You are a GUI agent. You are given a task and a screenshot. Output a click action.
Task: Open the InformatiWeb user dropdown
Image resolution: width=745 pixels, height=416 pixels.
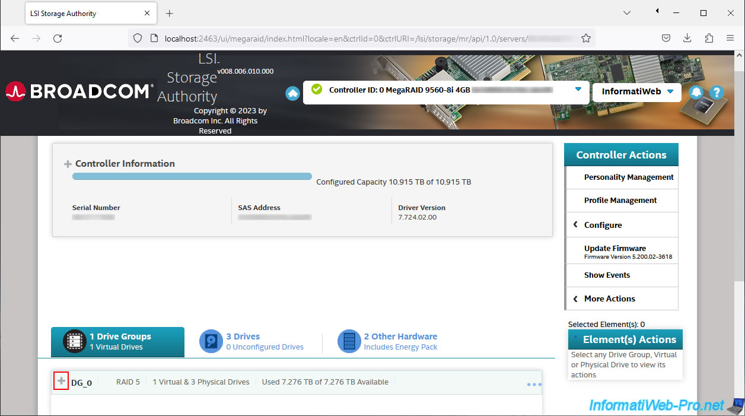pos(670,91)
